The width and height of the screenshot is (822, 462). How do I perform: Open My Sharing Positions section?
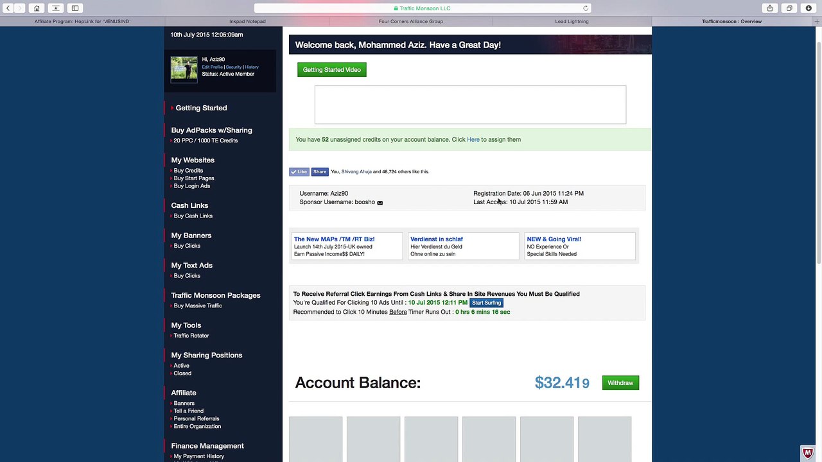207,355
